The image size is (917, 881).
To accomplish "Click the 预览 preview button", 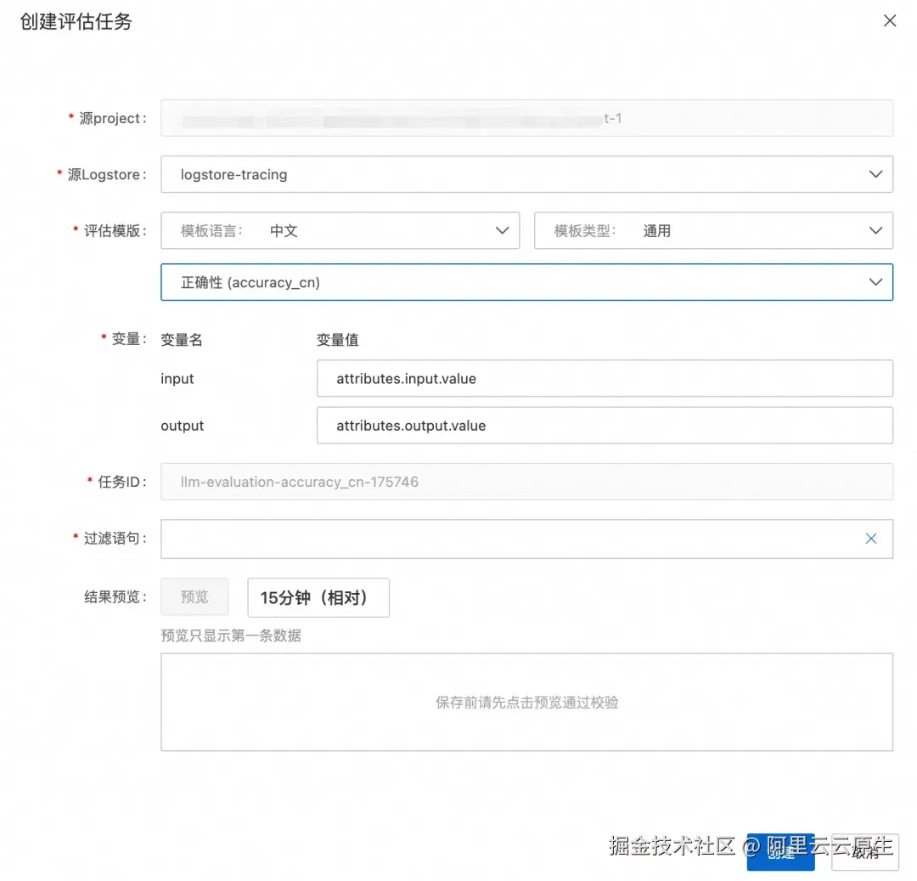I will (x=194, y=596).
